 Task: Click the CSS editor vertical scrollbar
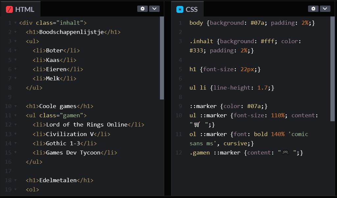point(332,69)
